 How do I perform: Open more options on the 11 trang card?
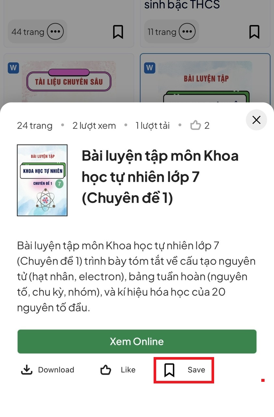click(x=187, y=32)
